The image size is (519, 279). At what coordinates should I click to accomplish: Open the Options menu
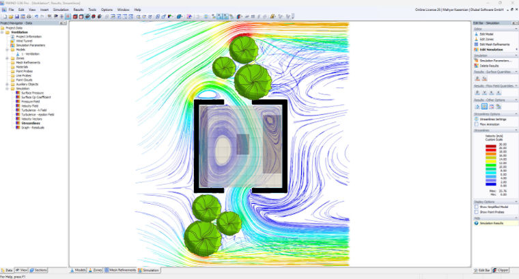[107, 10]
